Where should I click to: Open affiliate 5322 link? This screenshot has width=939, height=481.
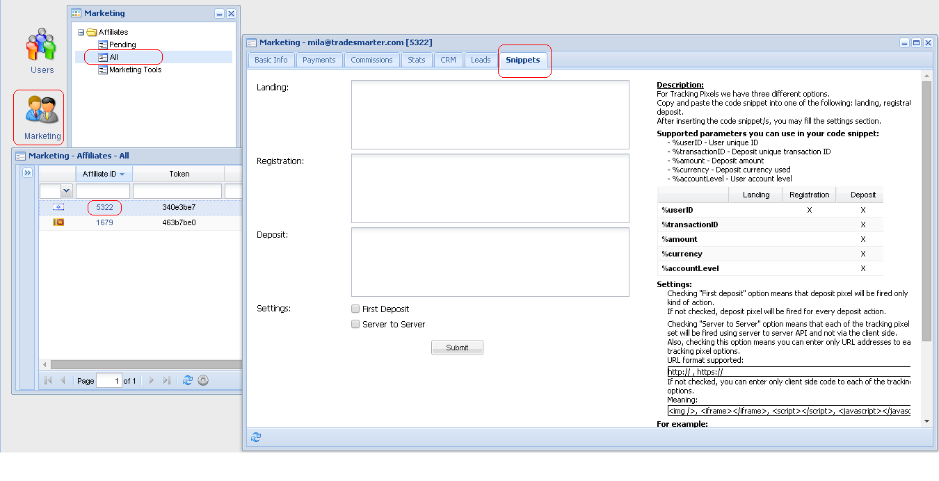104,207
